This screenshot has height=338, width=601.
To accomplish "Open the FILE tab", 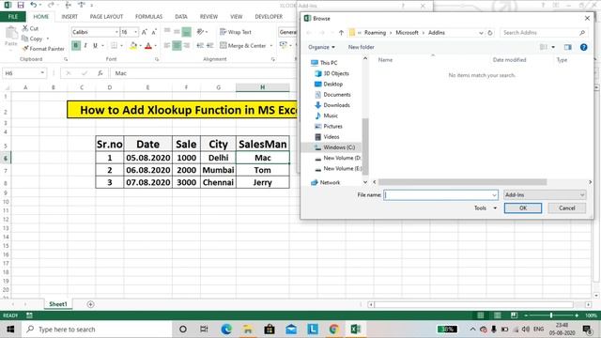I will 13,17.
